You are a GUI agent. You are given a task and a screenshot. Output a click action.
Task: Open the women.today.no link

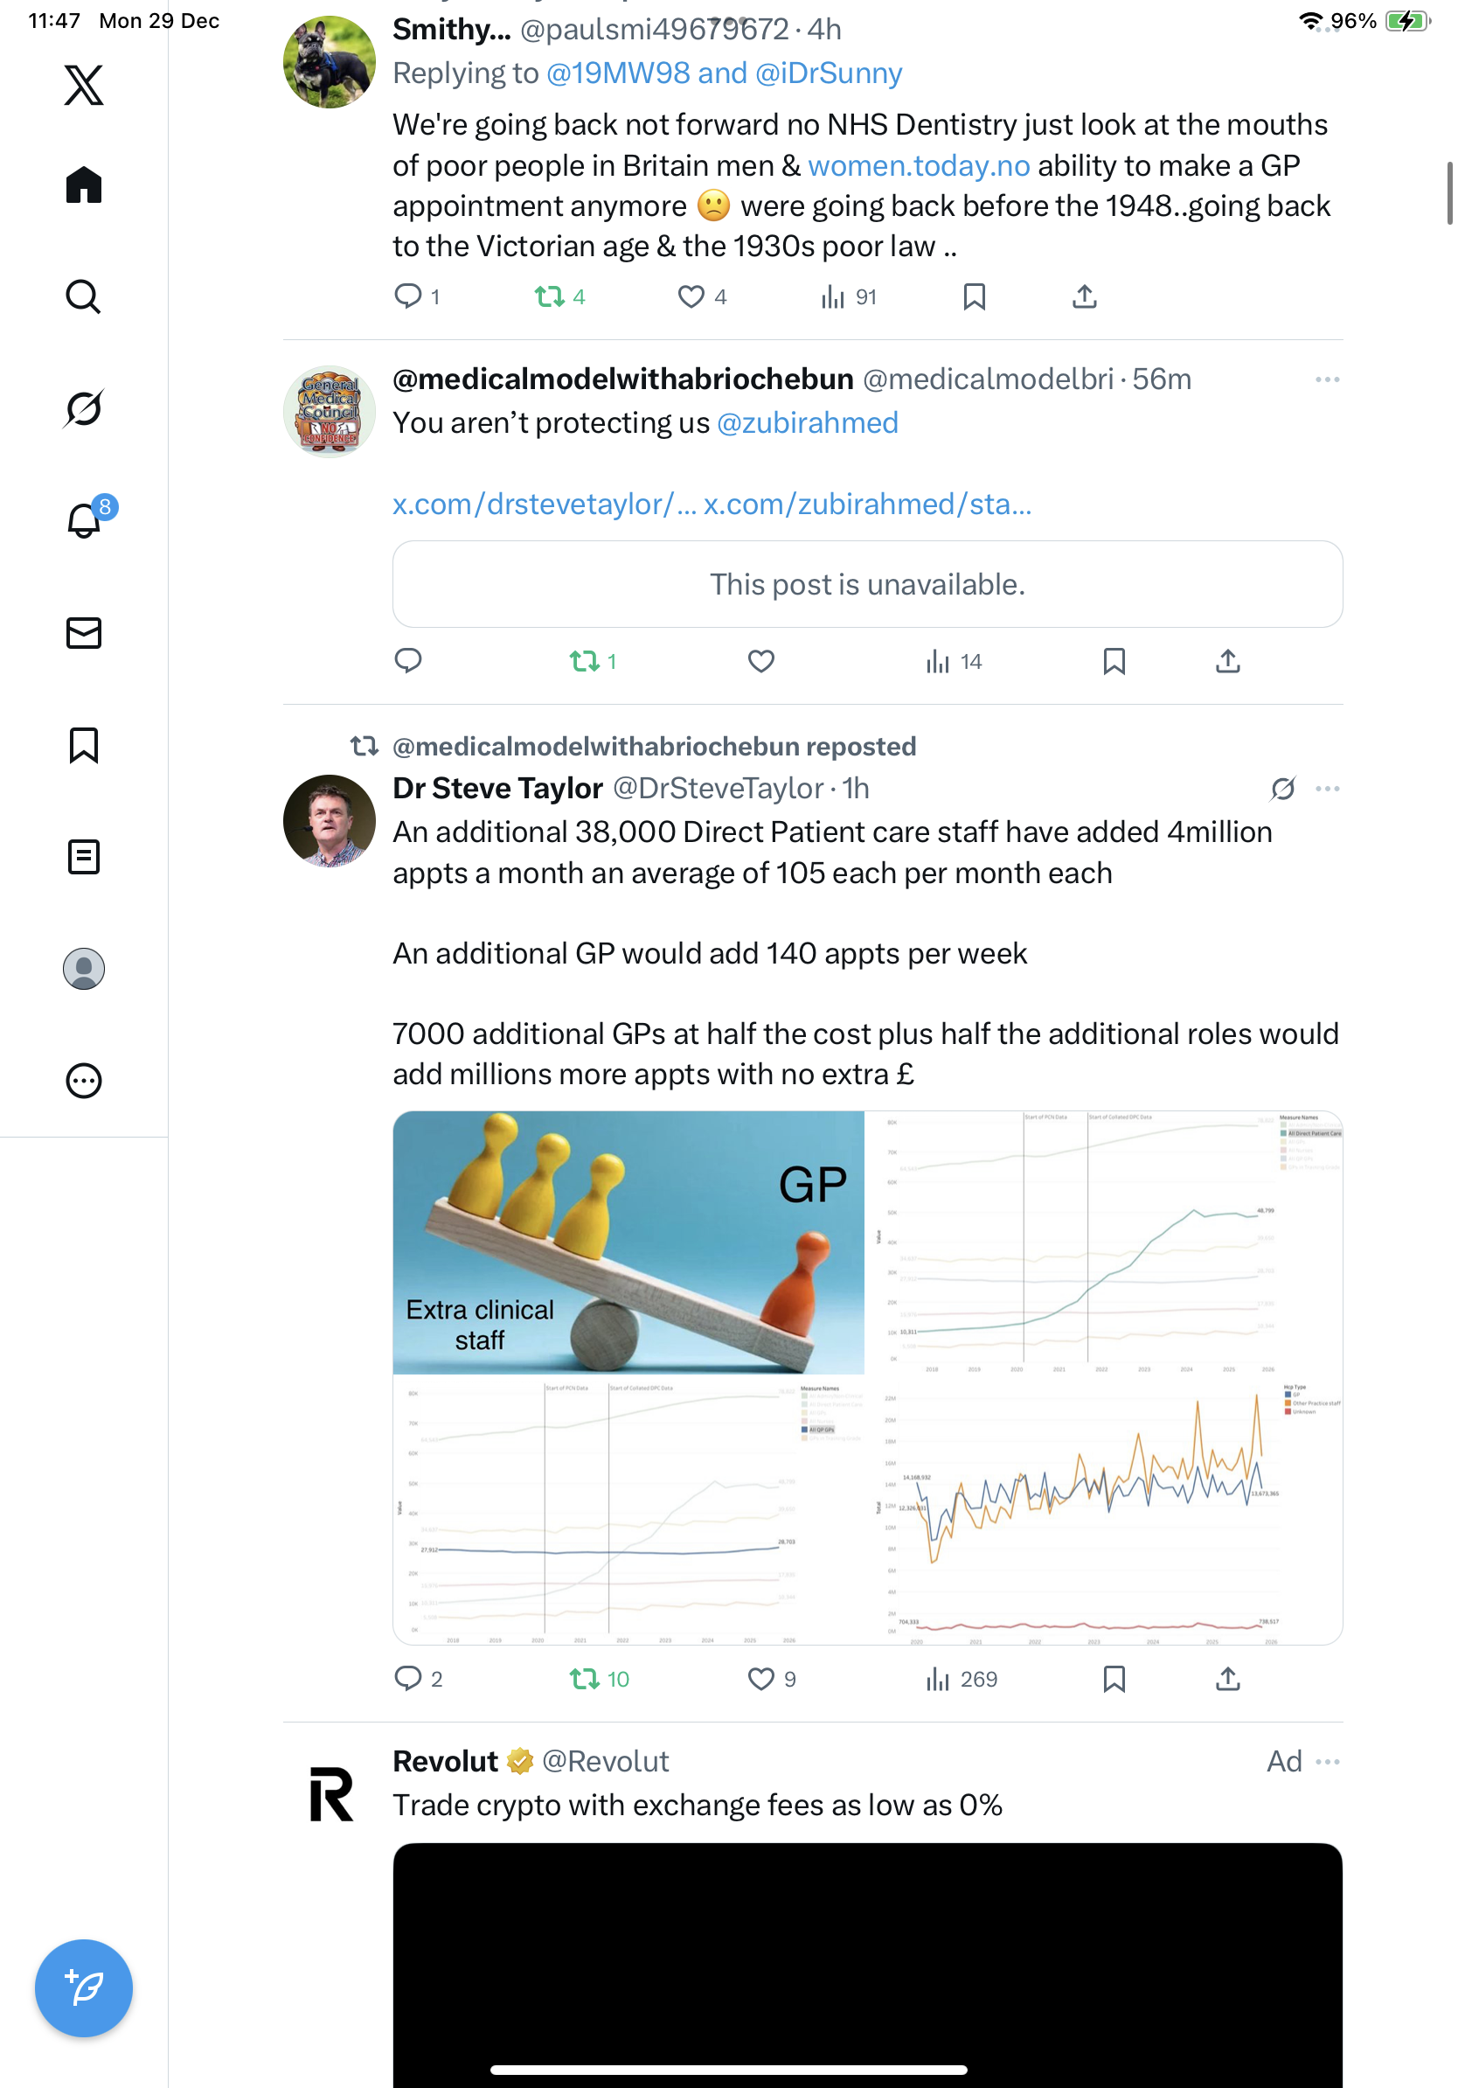tap(918, 165)
